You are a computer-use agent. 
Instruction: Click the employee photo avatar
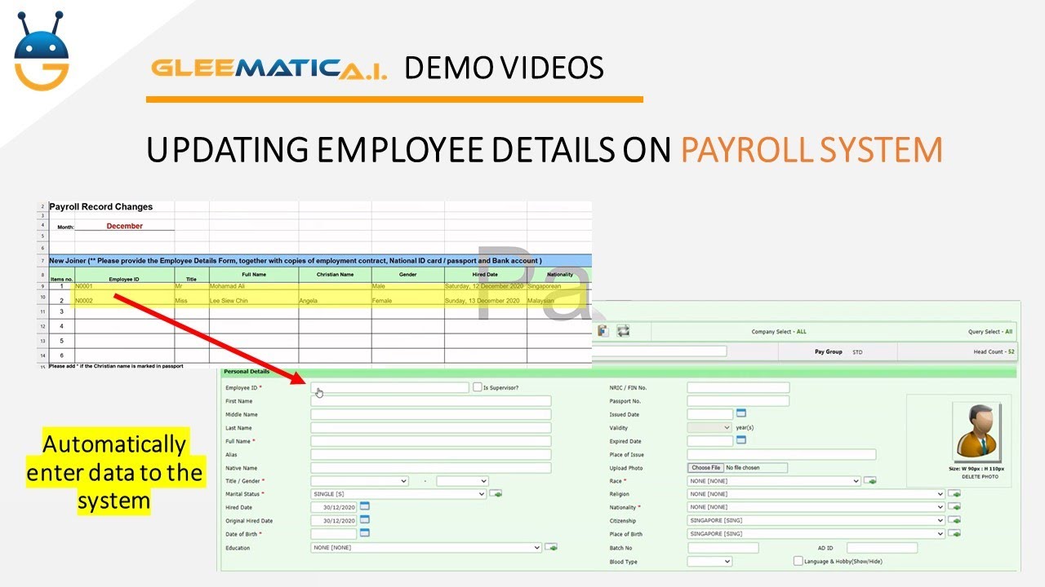point(977,433)
